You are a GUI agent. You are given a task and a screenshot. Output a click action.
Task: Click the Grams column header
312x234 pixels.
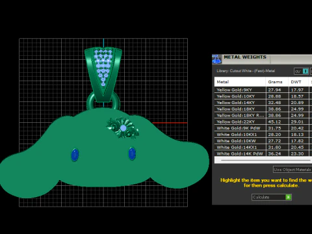point(277,82)
